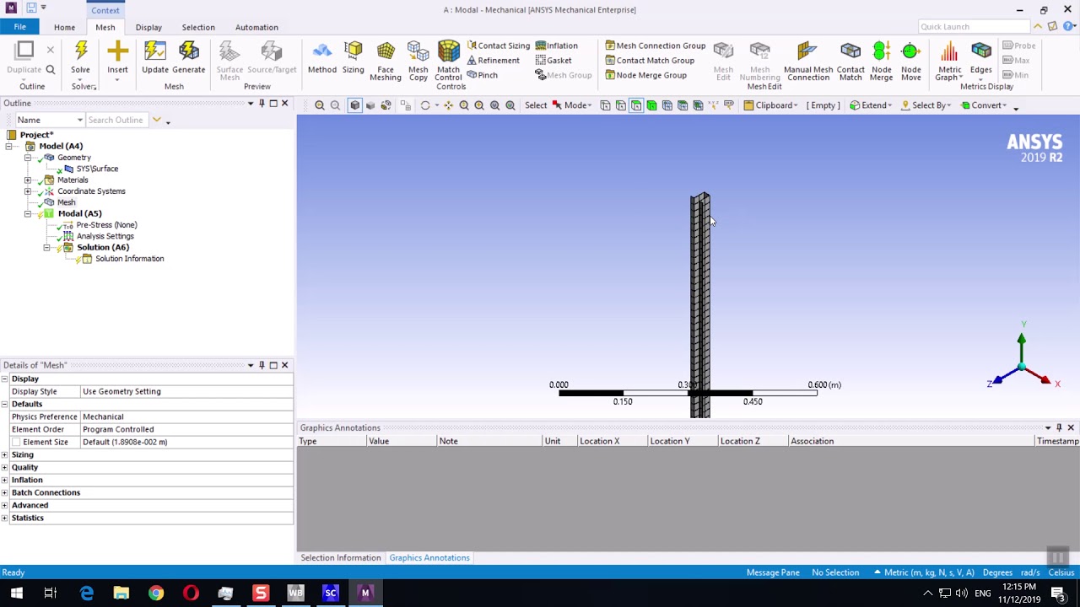Select Solution Information tree item
The width and height of the screenshot is (1080, 607).
(x=129, y=259)
